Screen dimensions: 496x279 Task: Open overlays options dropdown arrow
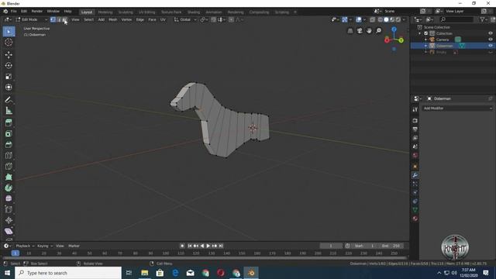pyautogui.click(x=364, y=19)
